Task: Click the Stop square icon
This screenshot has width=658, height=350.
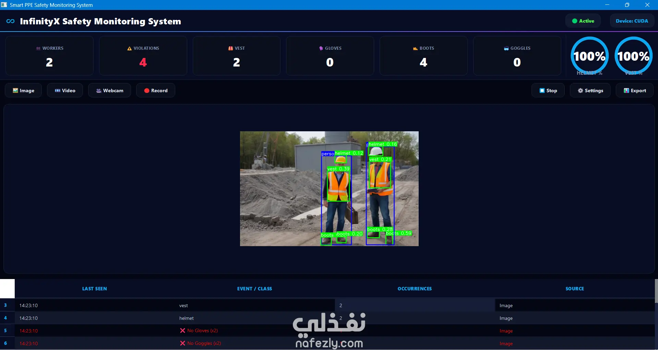Action: click(542, 90)
